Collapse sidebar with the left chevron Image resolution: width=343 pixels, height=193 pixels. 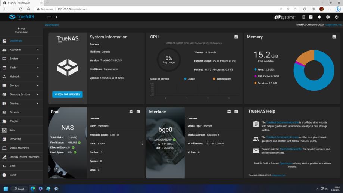56,17
